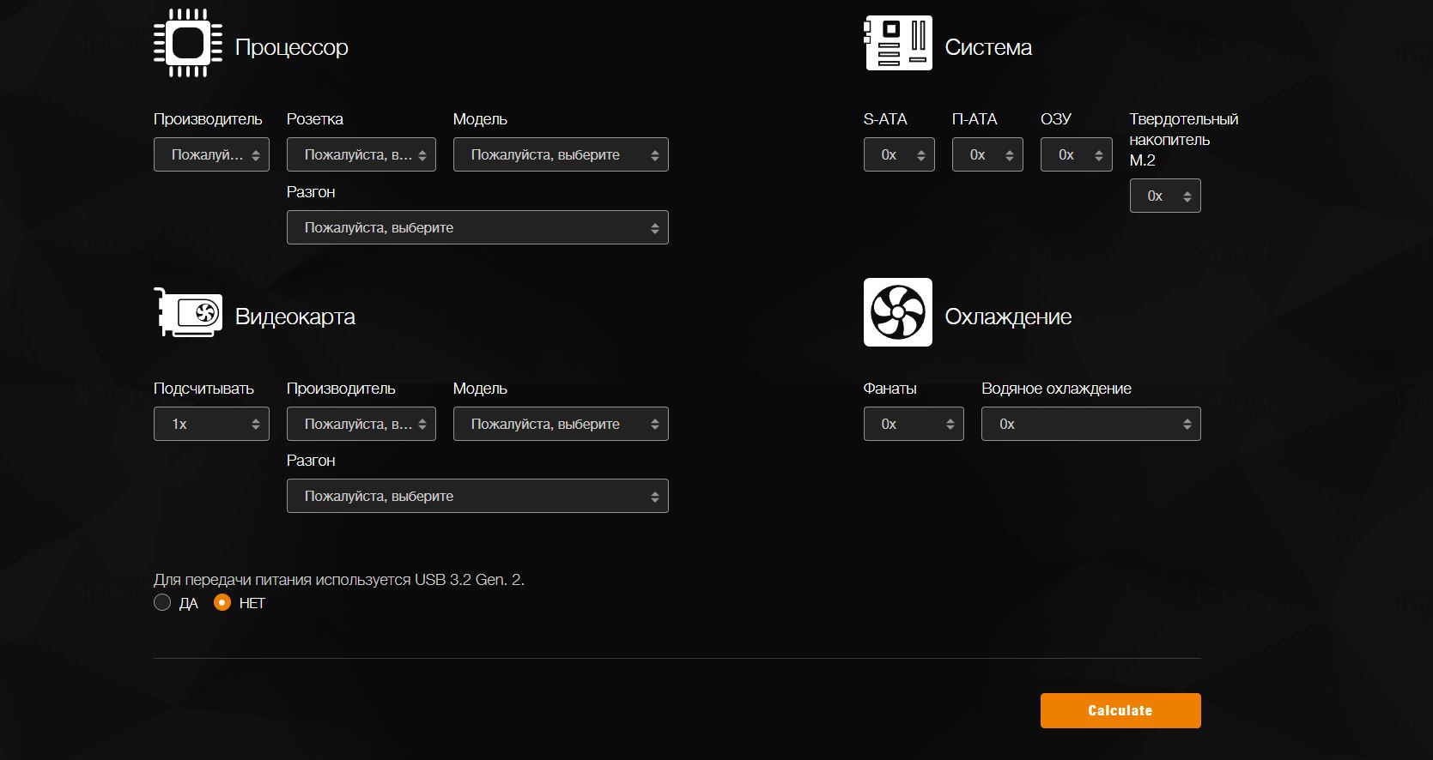Viewport: 1433px width, 760px height.
Task: Click the Система heading text
Action: pos(988,47)
